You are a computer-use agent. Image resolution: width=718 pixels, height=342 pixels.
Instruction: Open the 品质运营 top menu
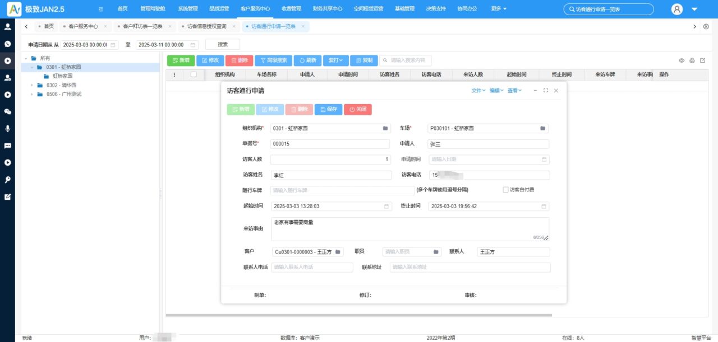pyautogui.click(x=218, y=9)
